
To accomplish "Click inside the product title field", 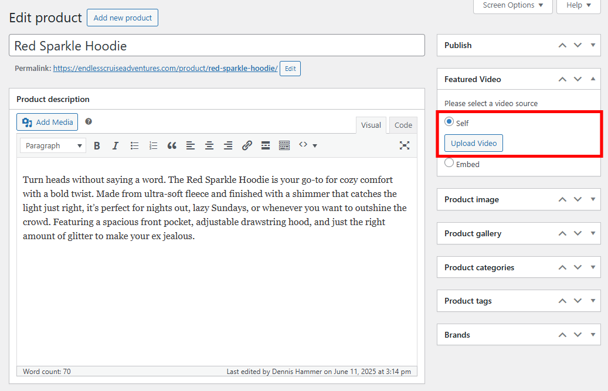I will pos(217,45).
